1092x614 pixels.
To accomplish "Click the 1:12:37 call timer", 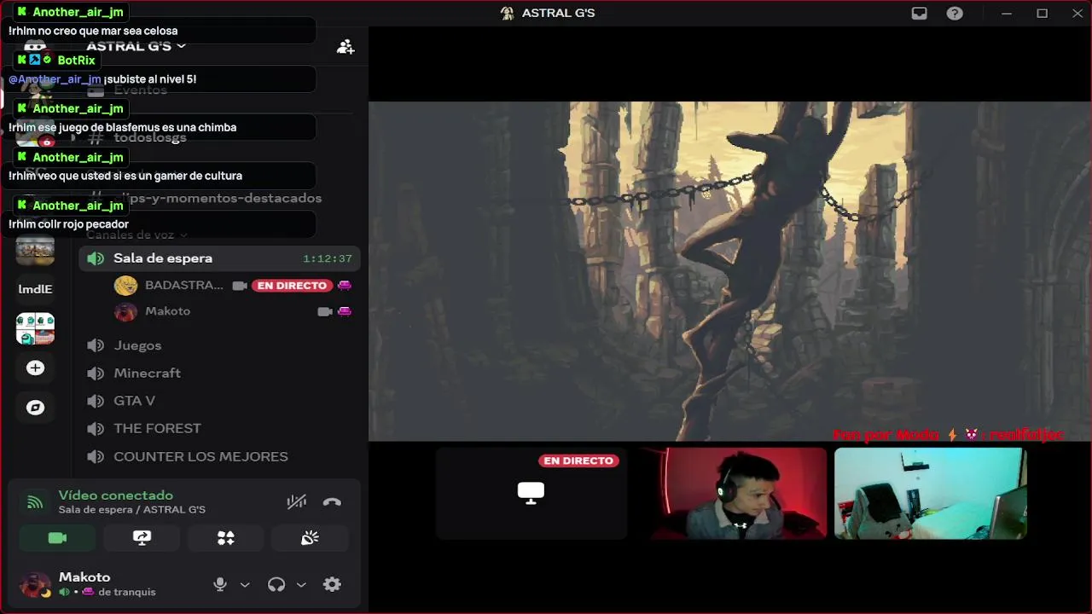I will [x=328, y=258].
